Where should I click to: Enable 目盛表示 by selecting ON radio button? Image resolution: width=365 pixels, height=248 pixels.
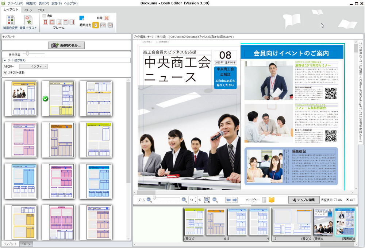336,199
